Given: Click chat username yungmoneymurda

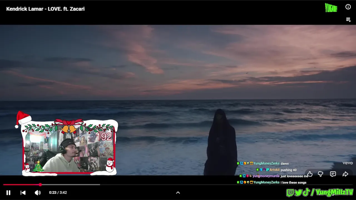Looking at the screenshot, I should point(266,176).
